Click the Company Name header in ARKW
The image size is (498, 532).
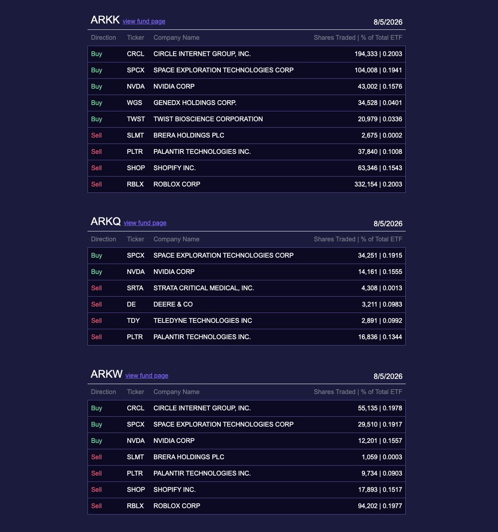[x=176, y=392]
